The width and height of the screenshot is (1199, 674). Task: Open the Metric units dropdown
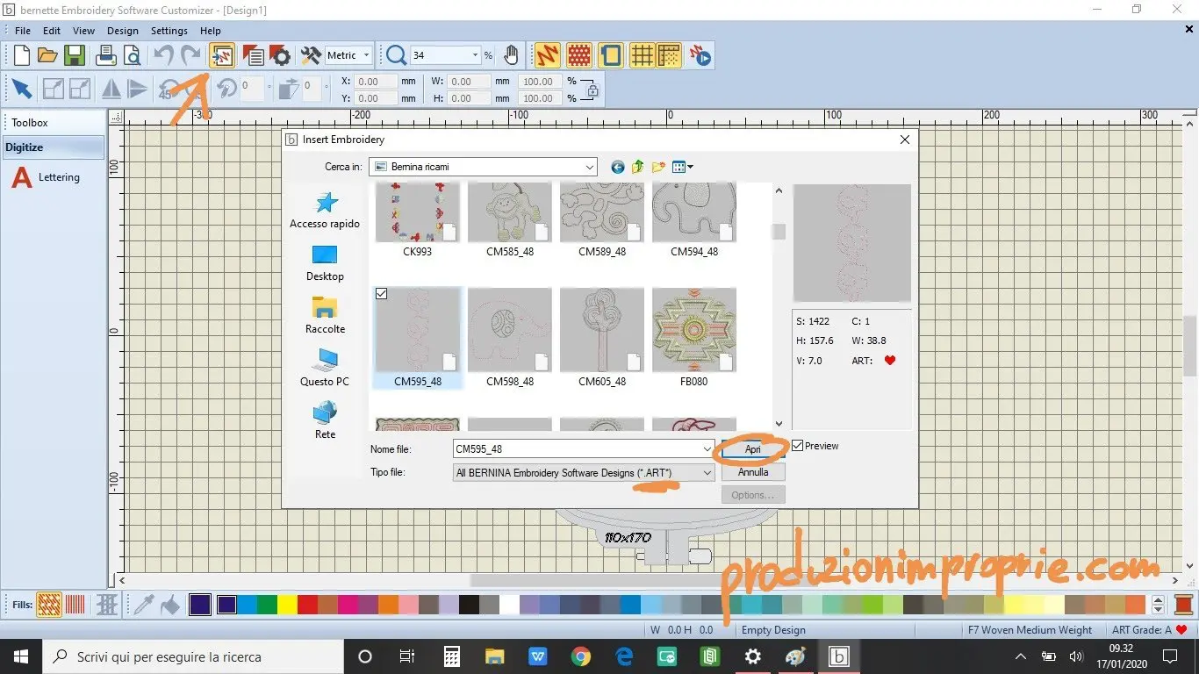coord(366,55)
